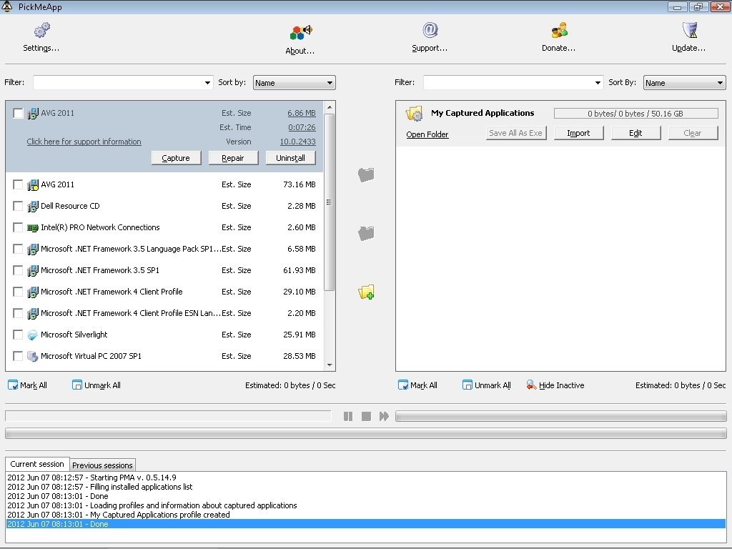Check the selected AVG 2011 top checkbox
732x549 pixels.
click(18, 114)
